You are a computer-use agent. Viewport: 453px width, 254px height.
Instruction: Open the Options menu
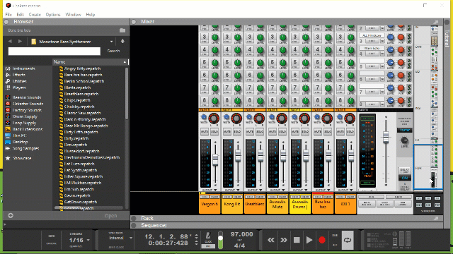click(53, 14)
